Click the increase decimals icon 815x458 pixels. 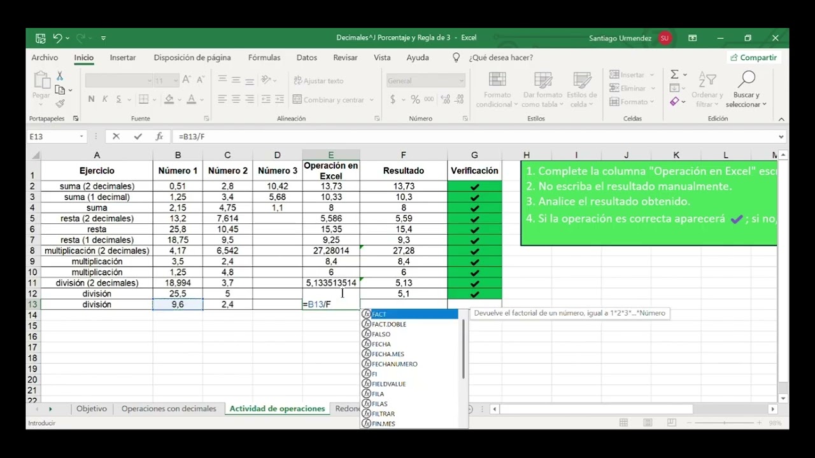[445, 99]
